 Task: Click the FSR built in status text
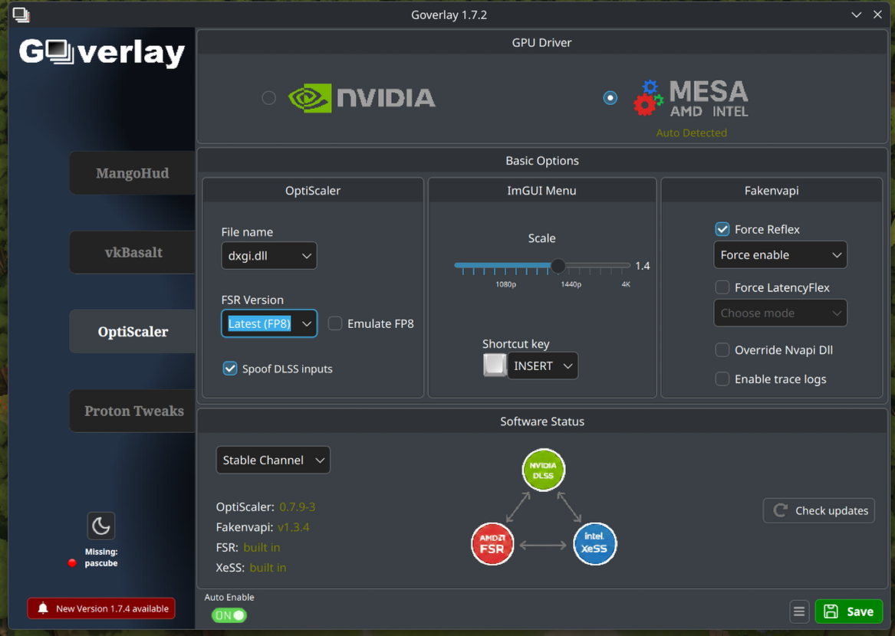(262, 548)
